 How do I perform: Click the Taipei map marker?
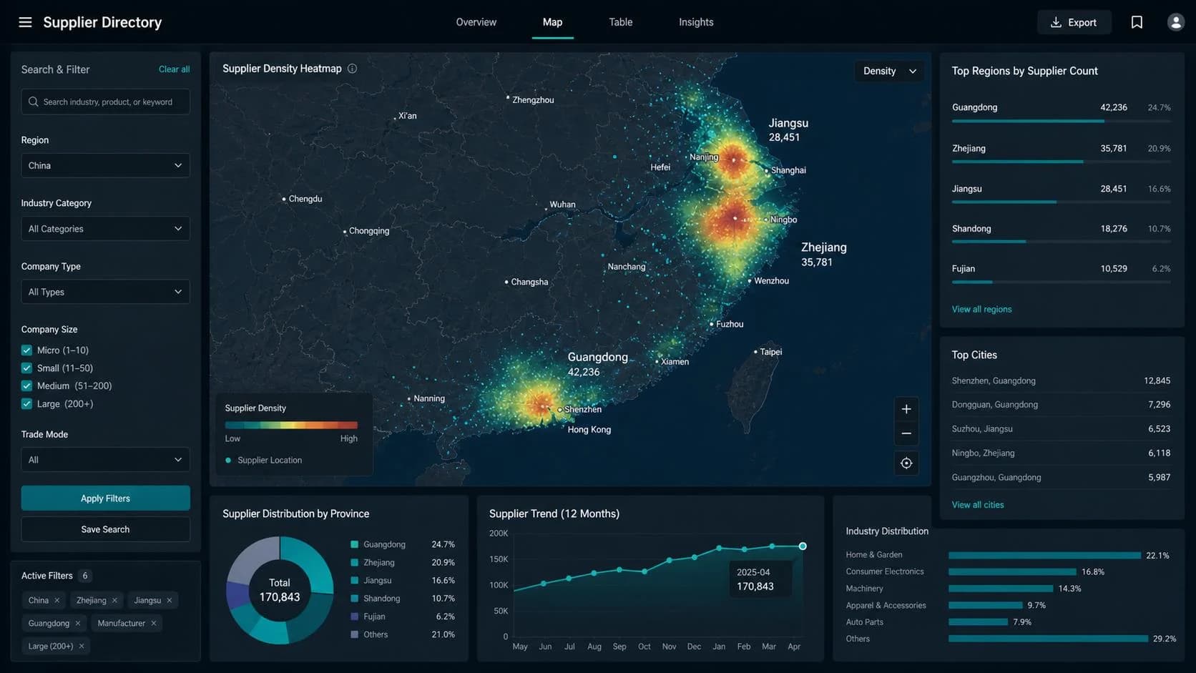click(x=755, y=352)
